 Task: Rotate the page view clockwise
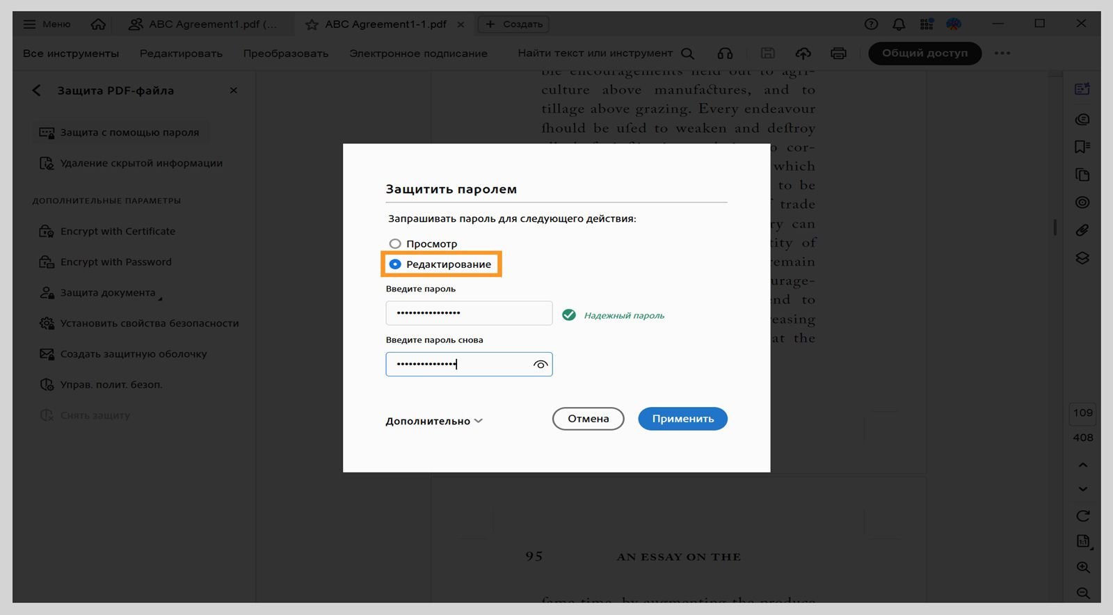click(x=1083, y=516)
